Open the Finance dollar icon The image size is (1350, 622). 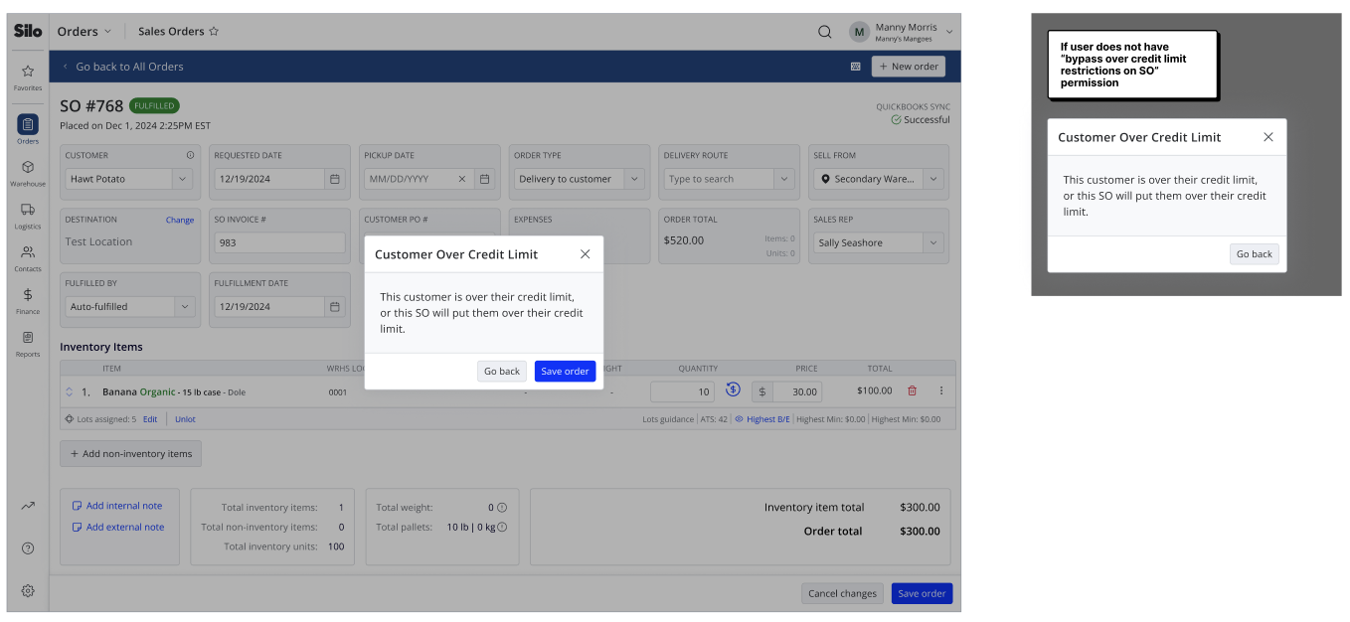[28, 300]
